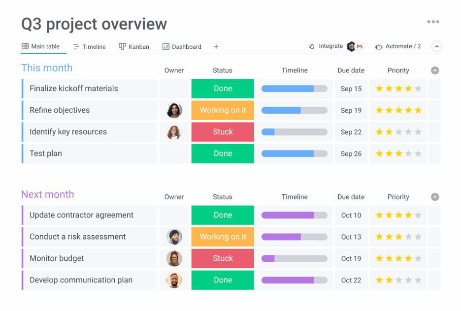Image resolution: width=461 pixels, height=311 pixels.
Task: Click the plus circle in Next month column header
Action: point(434,197)
